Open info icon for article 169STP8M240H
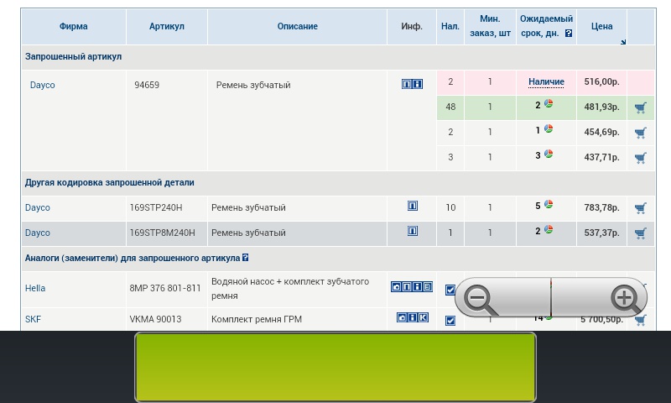The width and height of the screenshot is (671, 403). (413, 231)
